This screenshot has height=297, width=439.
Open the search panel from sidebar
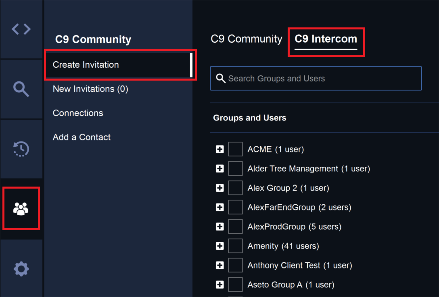point(21,89)
